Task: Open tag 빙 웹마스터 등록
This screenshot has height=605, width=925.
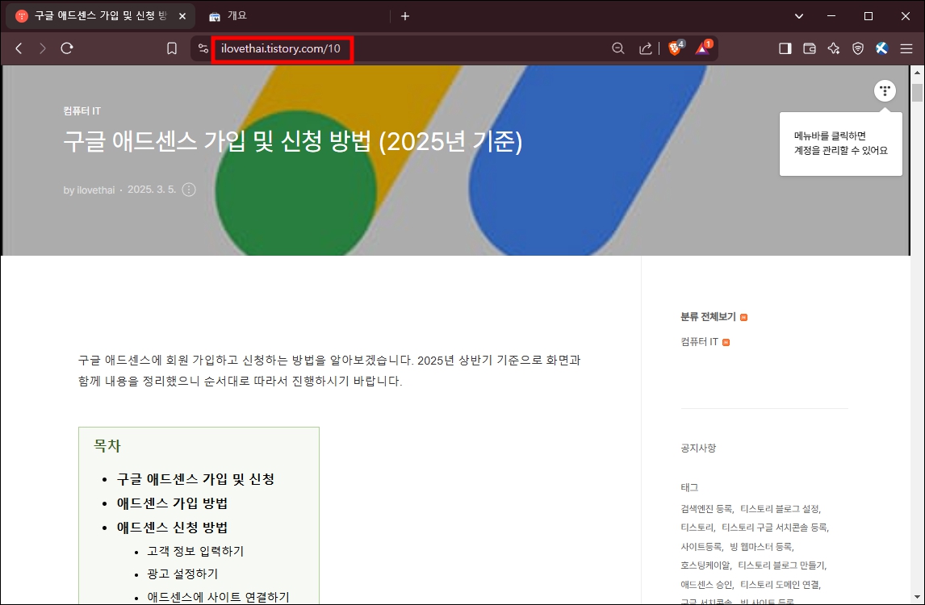Action: coord(760,547)
